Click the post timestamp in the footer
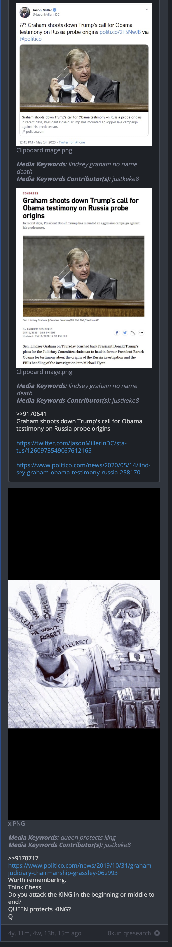The width and height of the screenshot is (172, 947). point(45,933)
